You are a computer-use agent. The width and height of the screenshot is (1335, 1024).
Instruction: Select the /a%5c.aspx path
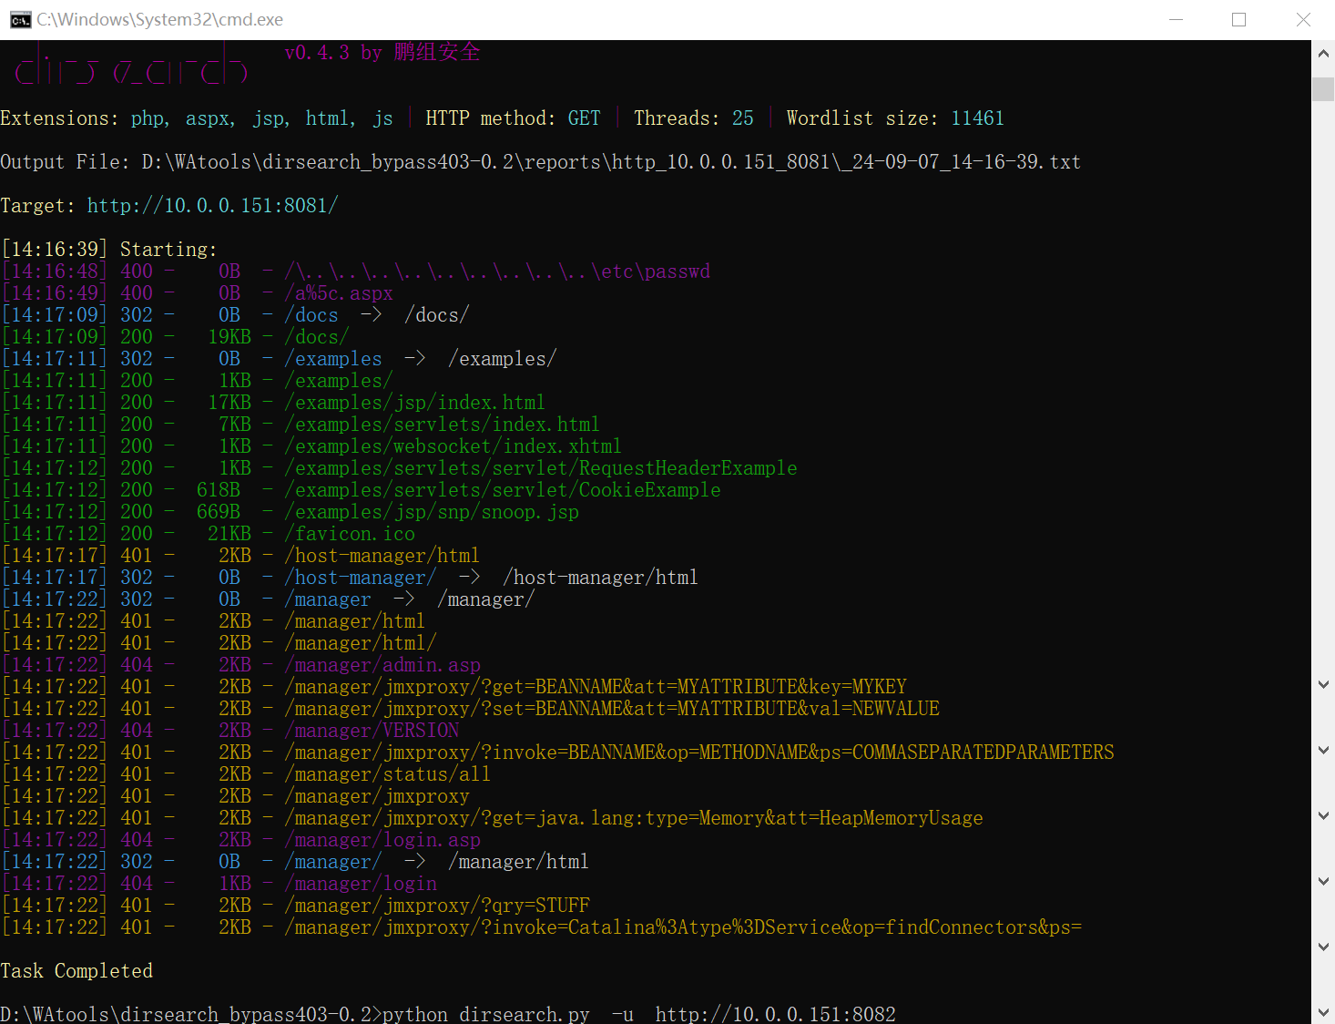(x=339, y=293)
